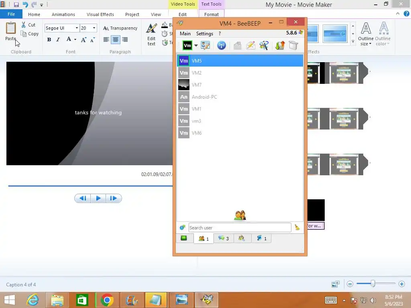The image size is (411, 308).
Task: Switch to the Home ribbon tab
Action: [x=34, y=14]
